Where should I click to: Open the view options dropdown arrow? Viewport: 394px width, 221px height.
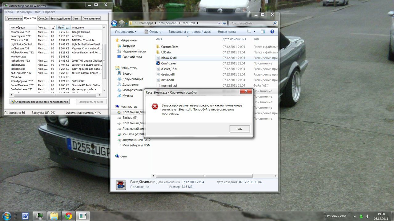[x=254, y=32]
